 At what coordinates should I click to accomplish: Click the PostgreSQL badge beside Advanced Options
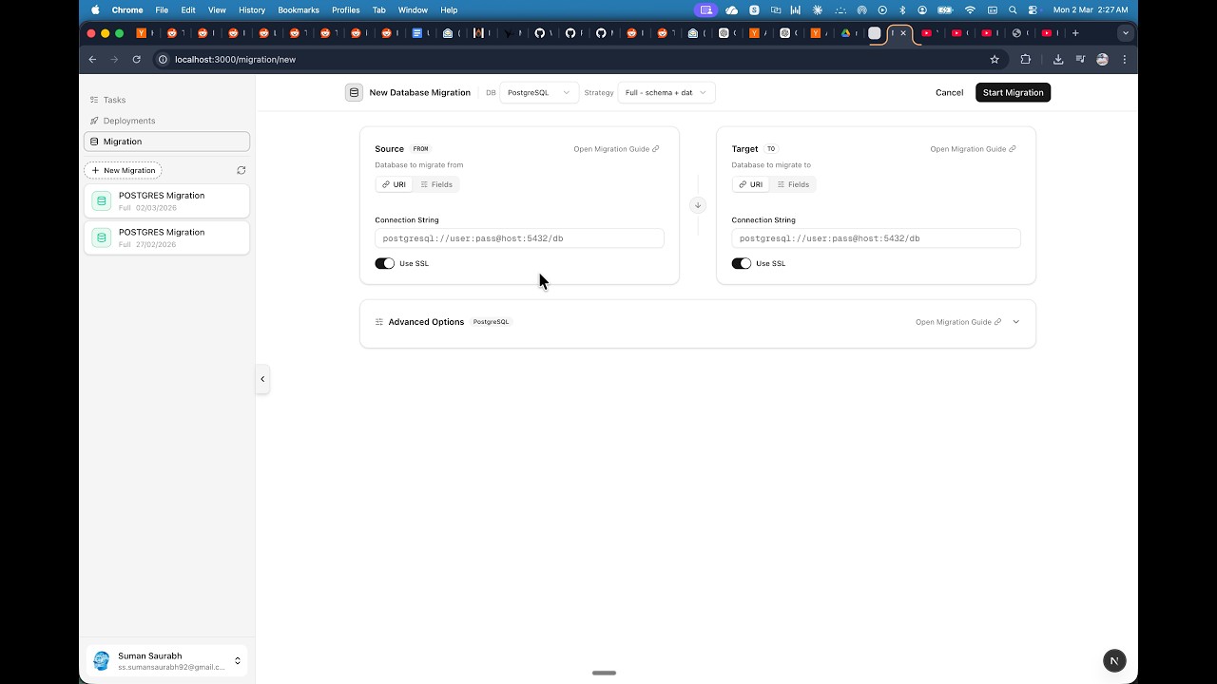coord(491,322)
